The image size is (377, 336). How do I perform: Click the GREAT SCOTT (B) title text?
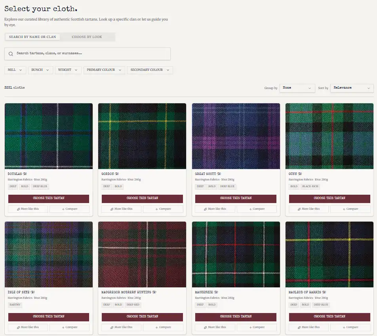(208, 174)
